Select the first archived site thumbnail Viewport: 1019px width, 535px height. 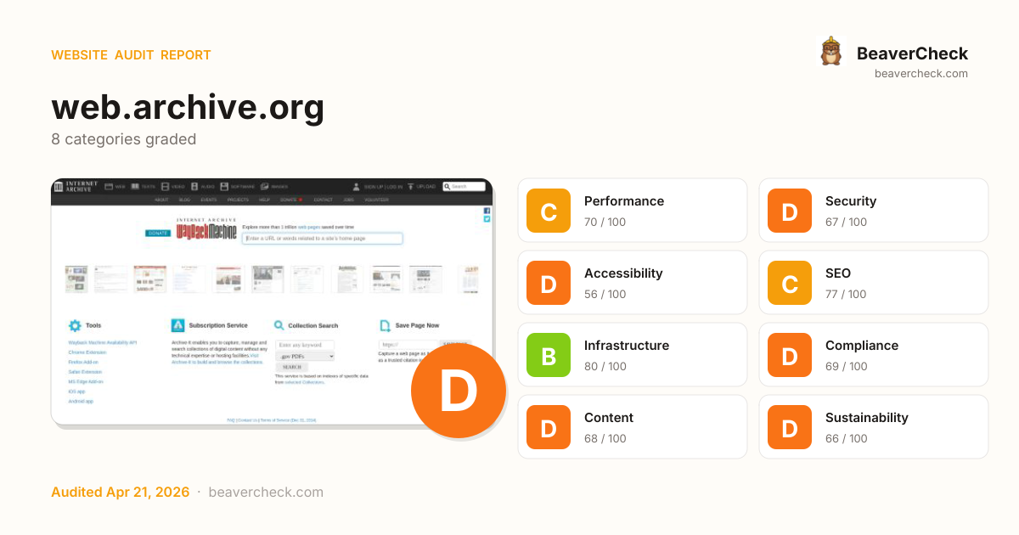pyautogui.click(x=76, y=279)
